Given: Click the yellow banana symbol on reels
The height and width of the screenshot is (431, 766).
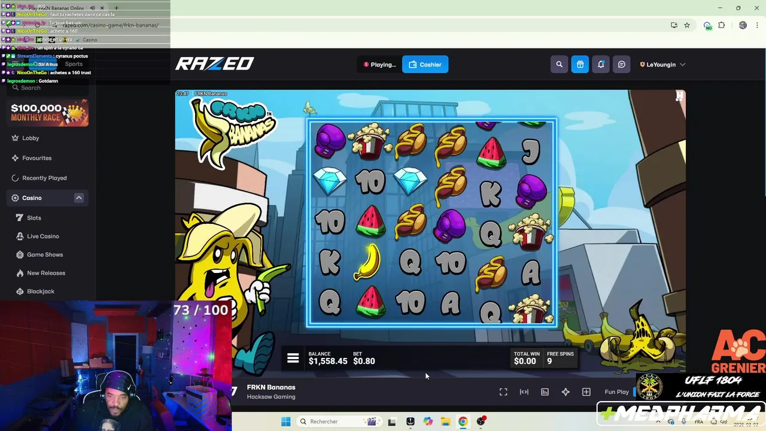Looking at the screenshot, I should (x=368, y=262).
